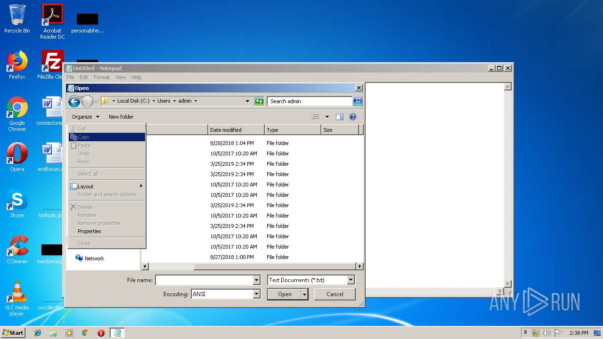The width and height of the screenshot is (603, 339).
Task: Open Skype desktop shortcut
Action: pyautogui.click(x=17, y=203)
